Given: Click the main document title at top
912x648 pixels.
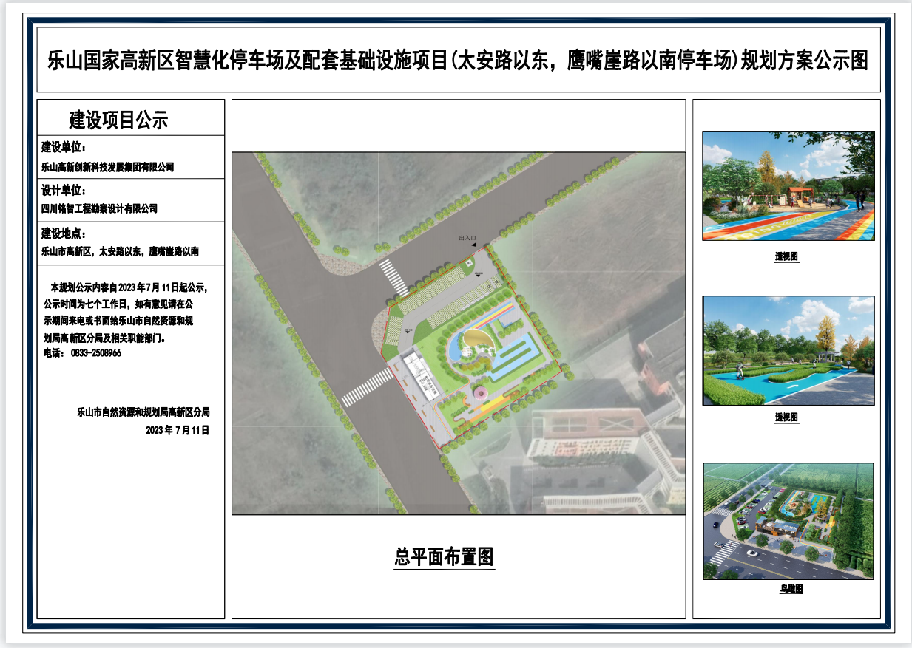Looking at the screenshot, I should [458, 60].
